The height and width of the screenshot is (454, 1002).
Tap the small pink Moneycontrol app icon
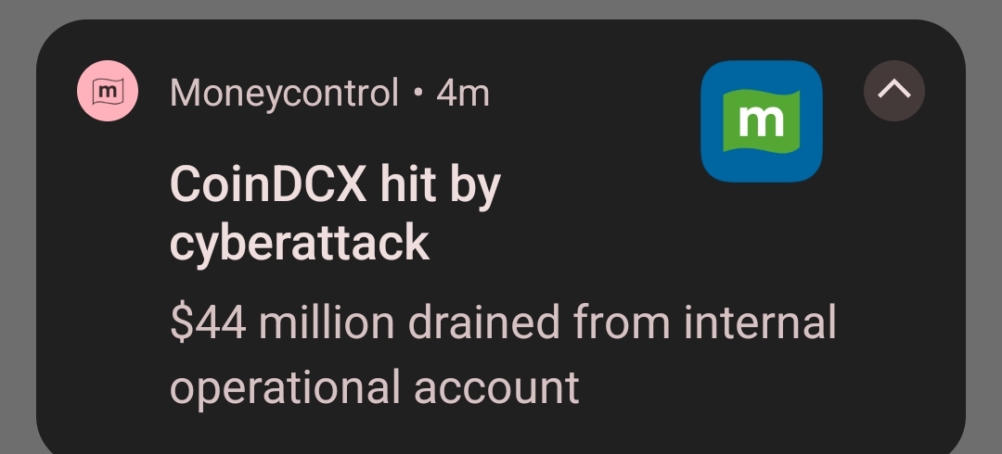(108, 92)
